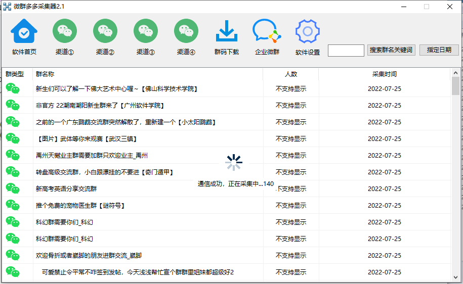Select row 新高考英语分享交流群
Viewport: 463px width, 284px height.
click(227, 188)
